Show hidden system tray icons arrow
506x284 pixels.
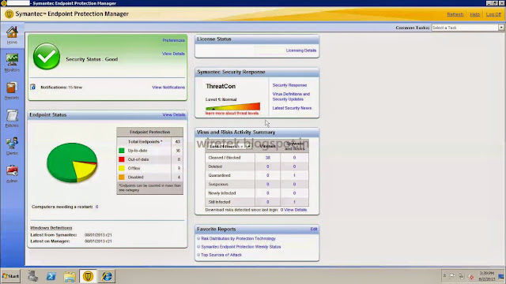point(444,276)
